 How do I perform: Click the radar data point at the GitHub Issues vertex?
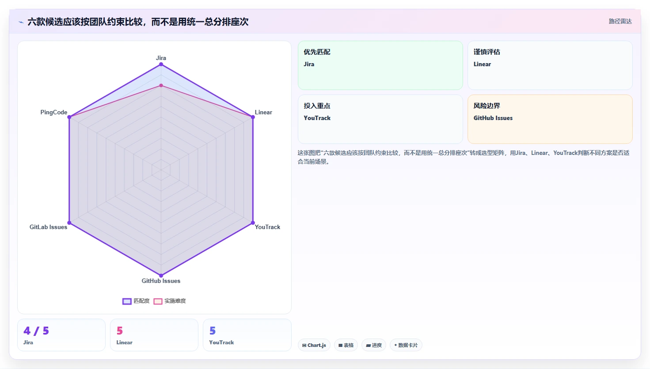[x=161, y=276]
